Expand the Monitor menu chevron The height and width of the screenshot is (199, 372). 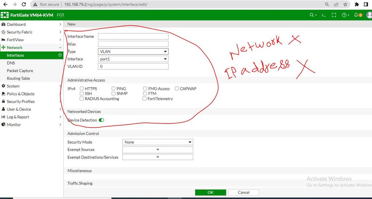60,125
